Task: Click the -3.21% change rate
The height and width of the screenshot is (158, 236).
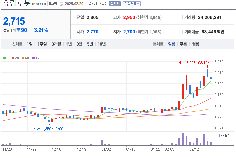Action: pos(39,30)
